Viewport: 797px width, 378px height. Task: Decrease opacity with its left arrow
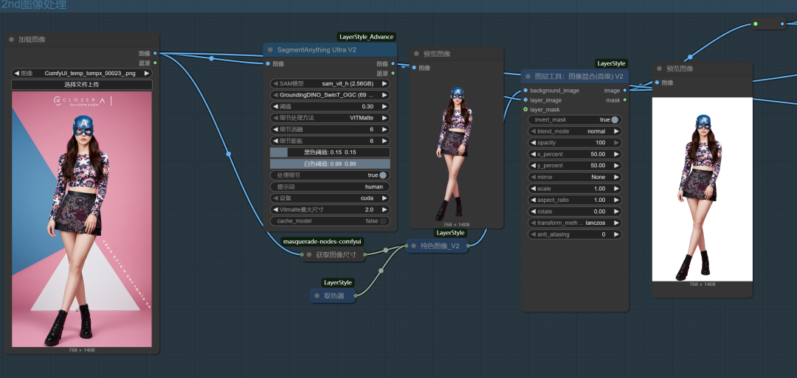click(x=534, y=142)
